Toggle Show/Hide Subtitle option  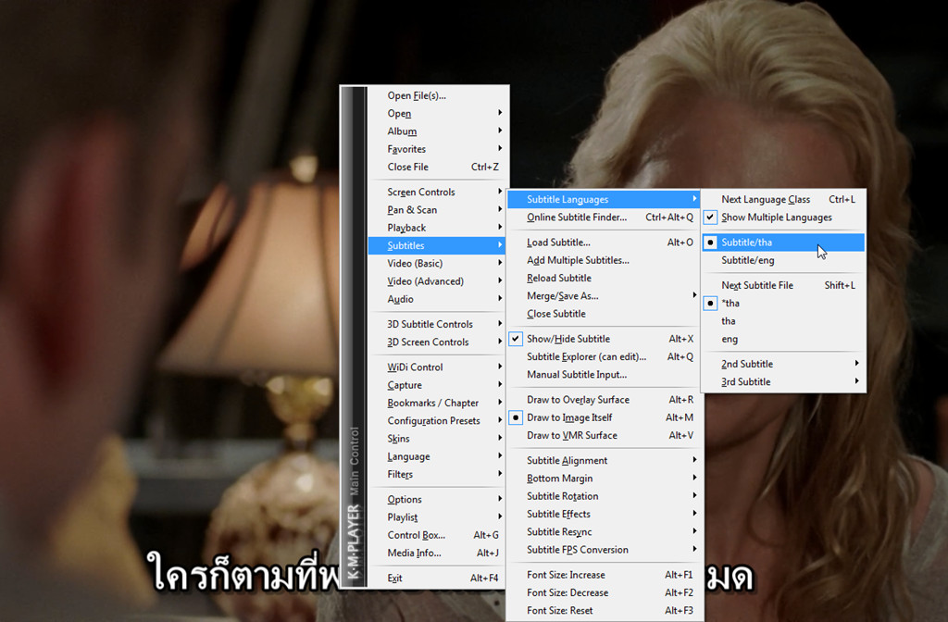(x=603, y=339)
